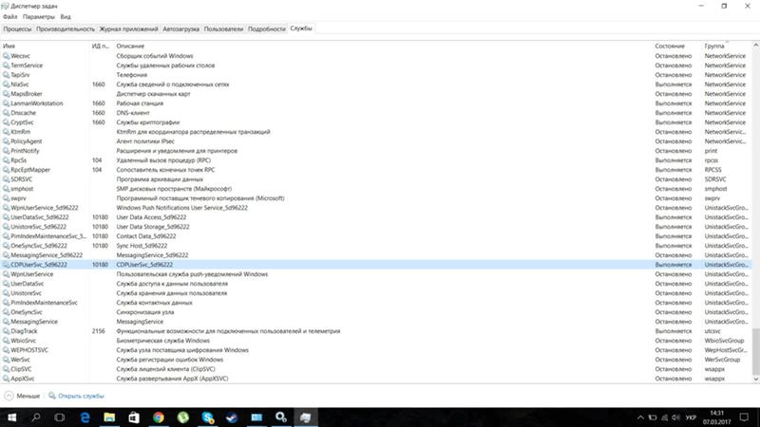Click the volume speaker tray icon
Image resolution: width=760 pixels, height=427 pixels.
click(x=676, y=418)
